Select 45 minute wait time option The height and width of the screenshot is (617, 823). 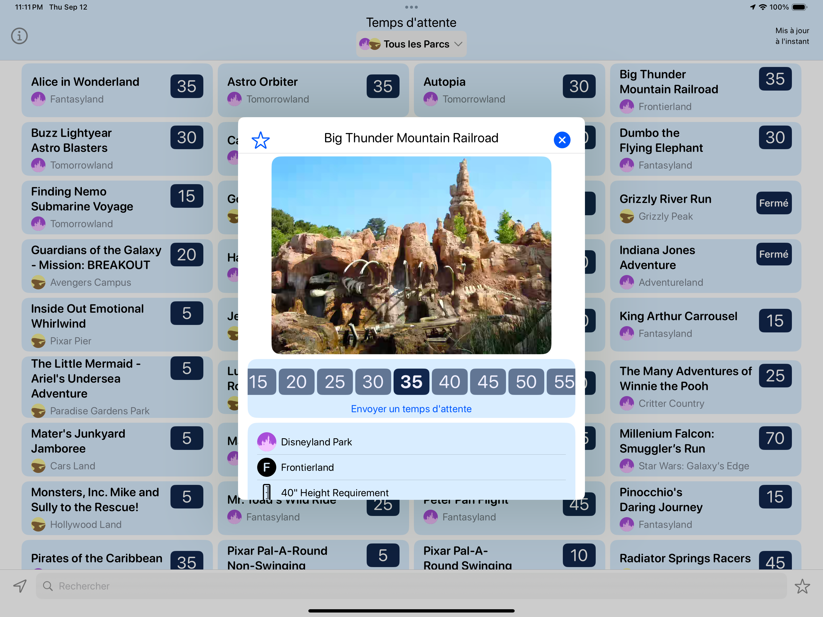point(488,381)
